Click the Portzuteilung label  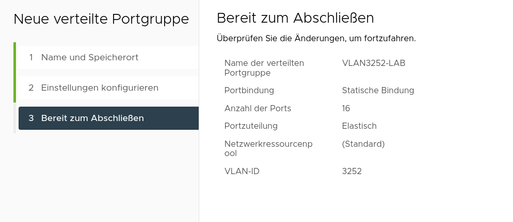point(251,126)
